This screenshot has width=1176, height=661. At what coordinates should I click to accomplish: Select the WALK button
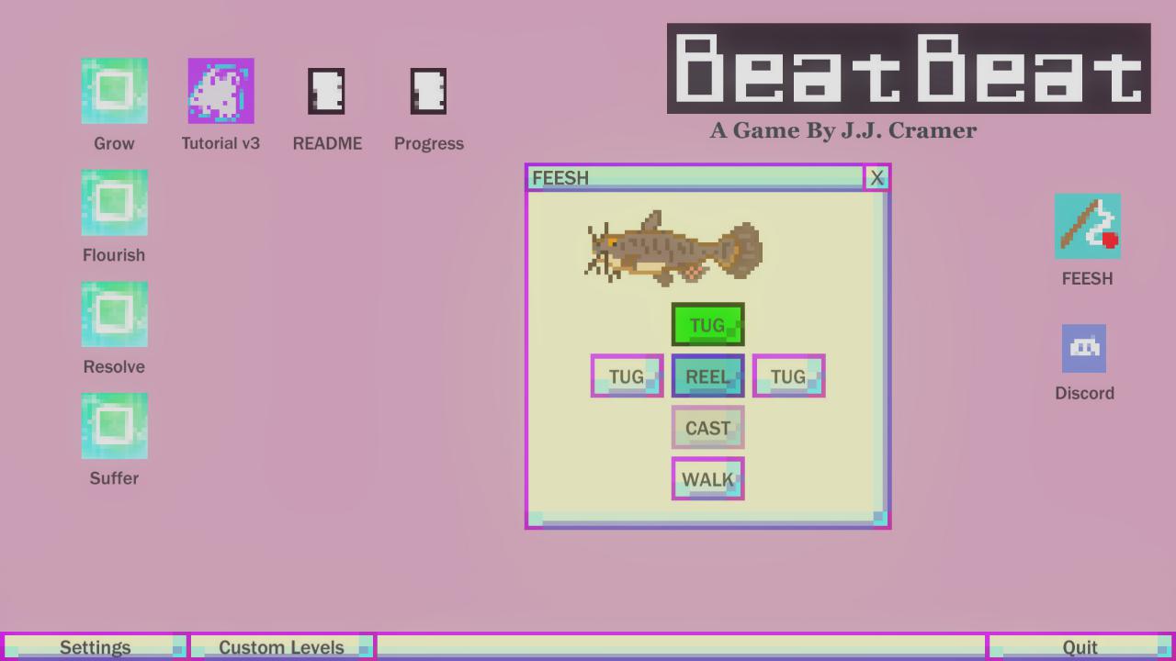click(x=707, y=479)
